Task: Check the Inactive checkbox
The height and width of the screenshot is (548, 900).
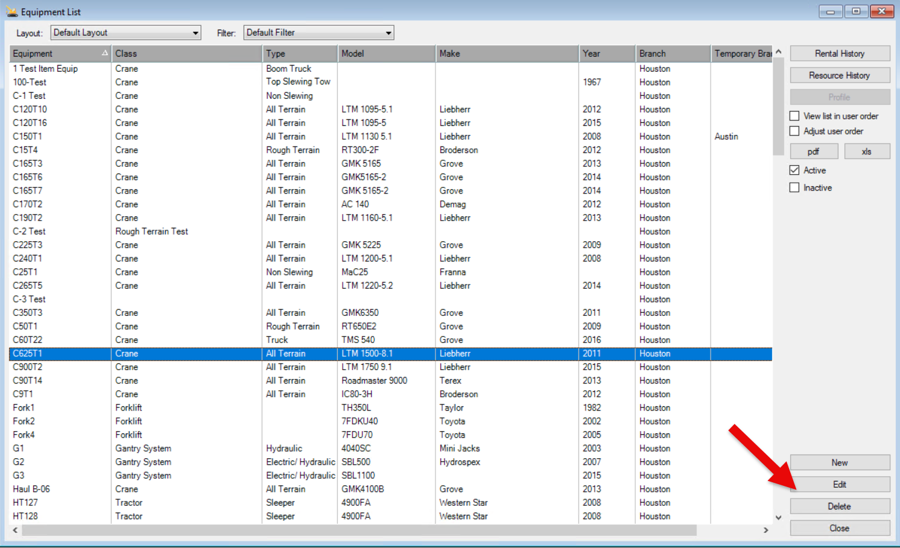Action: coord(794,187)
